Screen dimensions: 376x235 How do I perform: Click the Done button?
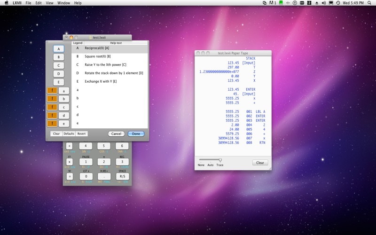(x=136, y=133)
